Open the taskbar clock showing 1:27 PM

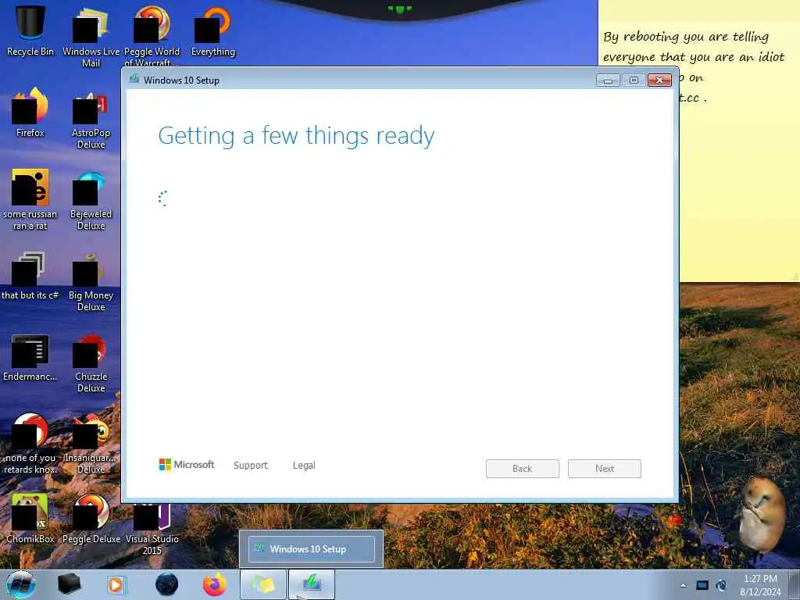coord(760,585)
